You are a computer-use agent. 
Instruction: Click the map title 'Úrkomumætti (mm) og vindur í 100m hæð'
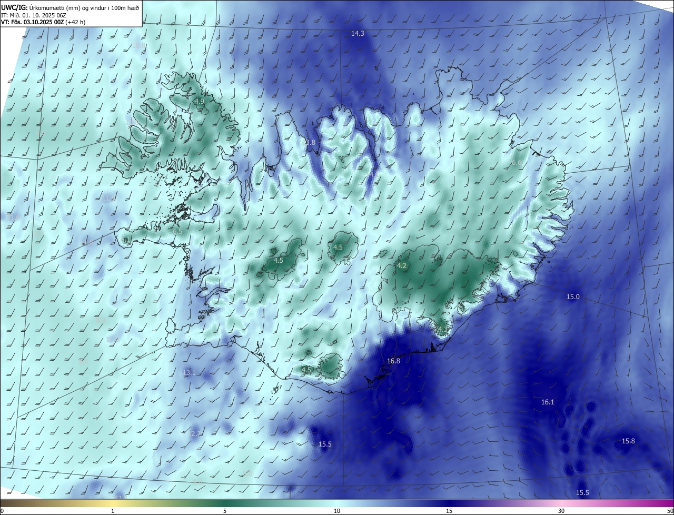[x=84, y=7]
